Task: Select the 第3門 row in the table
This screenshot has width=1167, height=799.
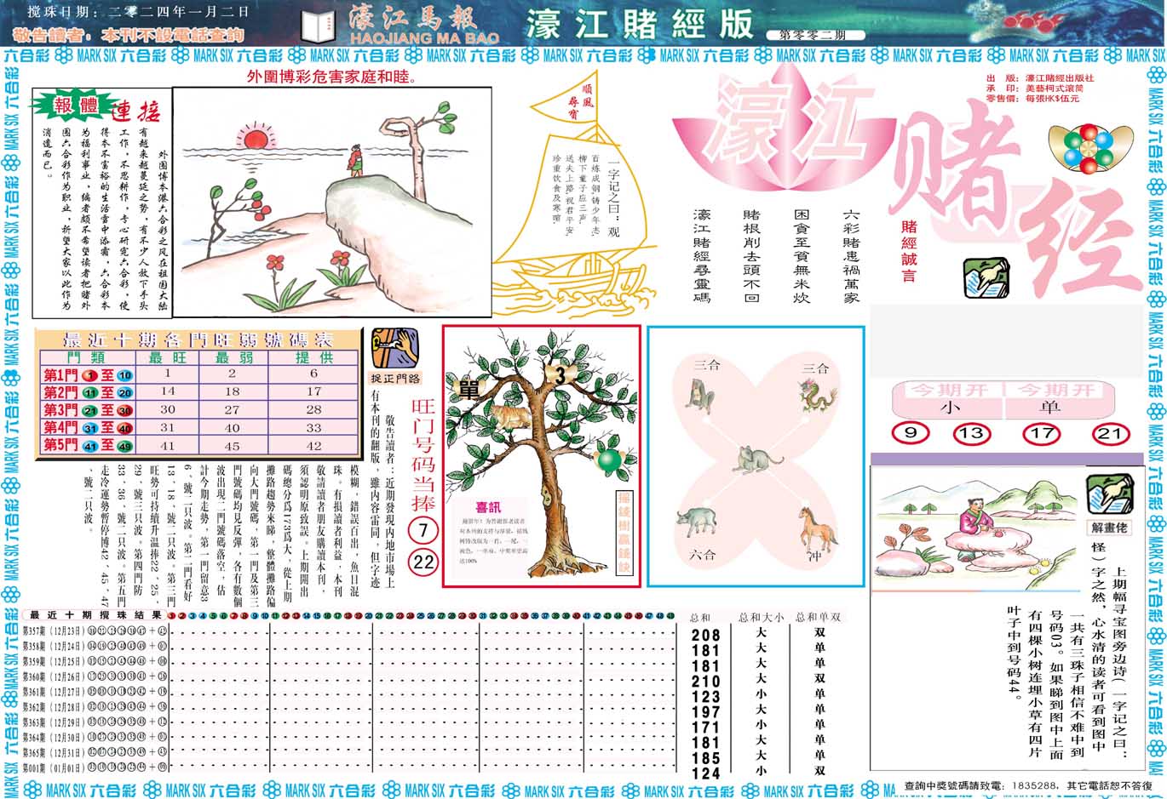Action: 200,410
